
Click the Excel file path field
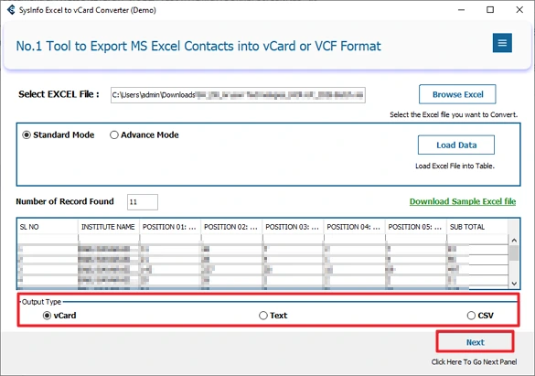[x=238, y=95]
